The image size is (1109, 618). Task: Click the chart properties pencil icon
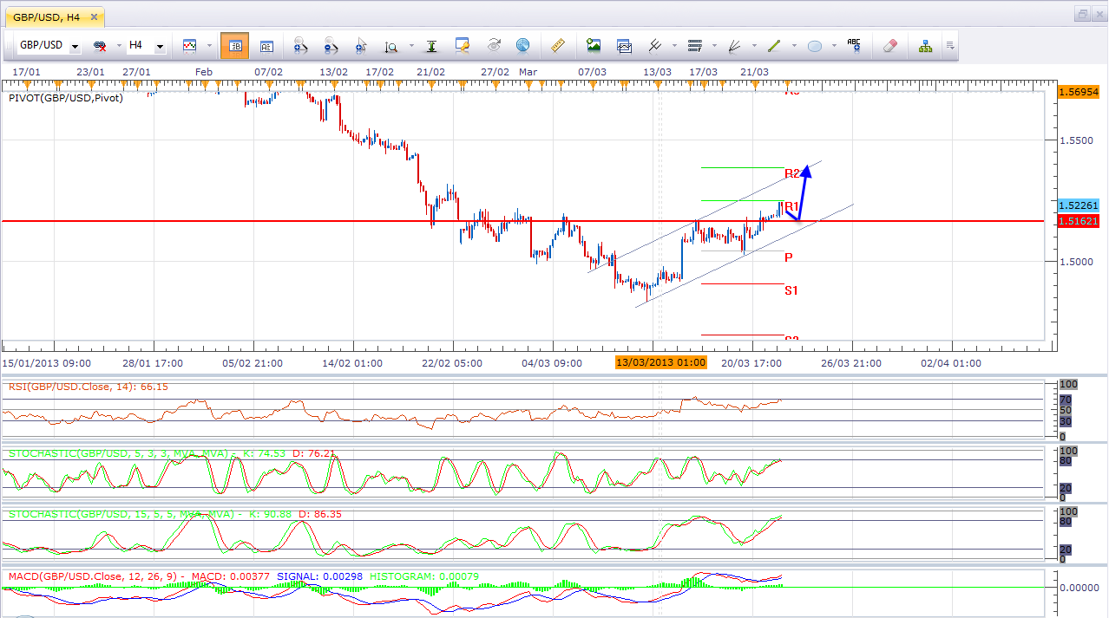[x=463, y=45]
